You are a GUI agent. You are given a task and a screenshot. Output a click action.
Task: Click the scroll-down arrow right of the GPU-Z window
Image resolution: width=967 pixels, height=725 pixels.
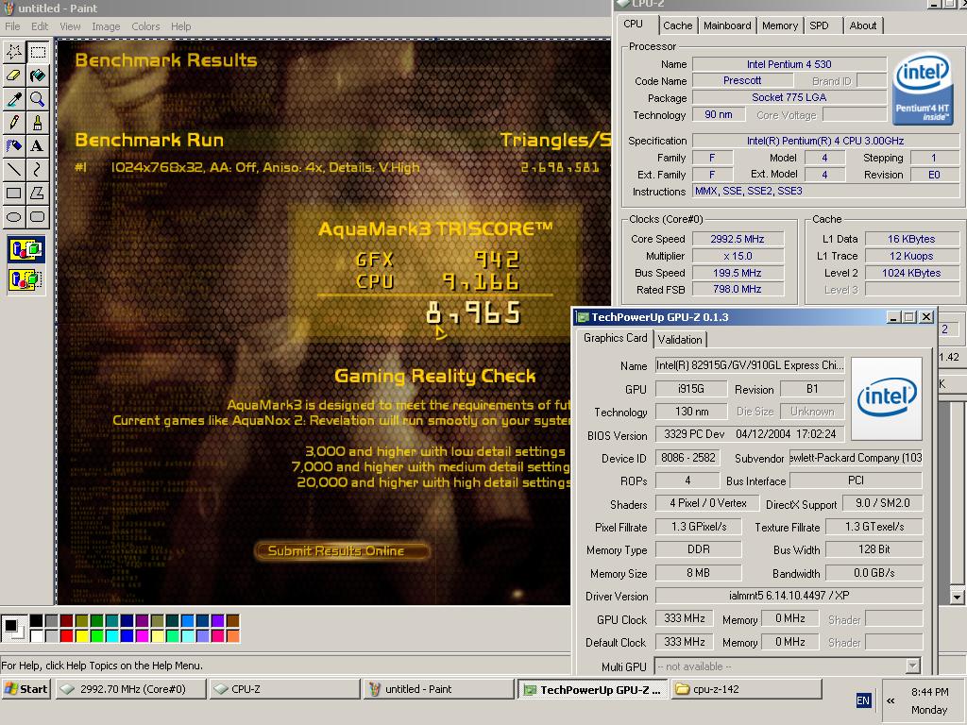pos(957,597)
